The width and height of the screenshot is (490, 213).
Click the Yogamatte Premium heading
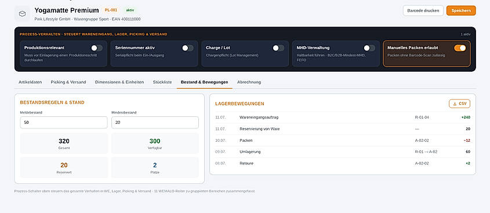(67, 10)
